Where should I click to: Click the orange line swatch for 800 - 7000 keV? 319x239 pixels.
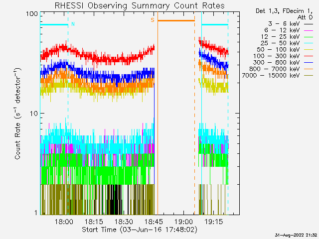[x=309, y=70]
